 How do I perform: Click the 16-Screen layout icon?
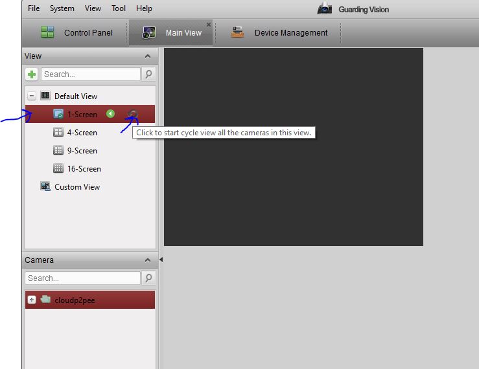pyautogui.click(x=58, y=168)
